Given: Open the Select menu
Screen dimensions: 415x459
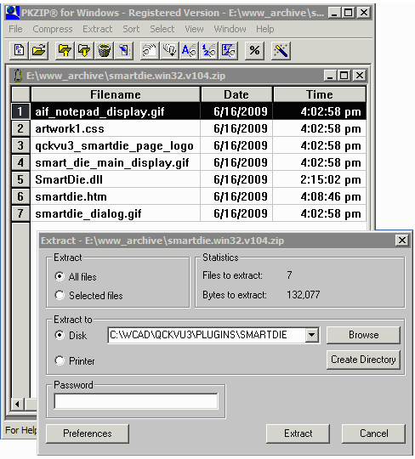Looking at the screenshot, I should [162, 29].
